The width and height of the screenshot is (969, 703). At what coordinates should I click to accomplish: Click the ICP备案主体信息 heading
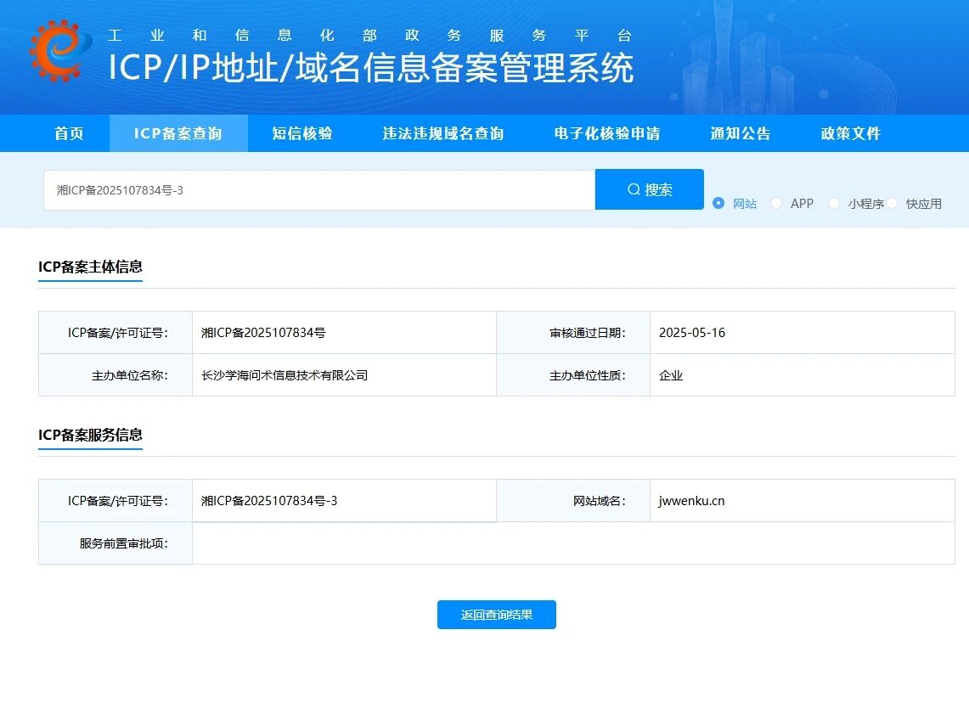point(90,267)
